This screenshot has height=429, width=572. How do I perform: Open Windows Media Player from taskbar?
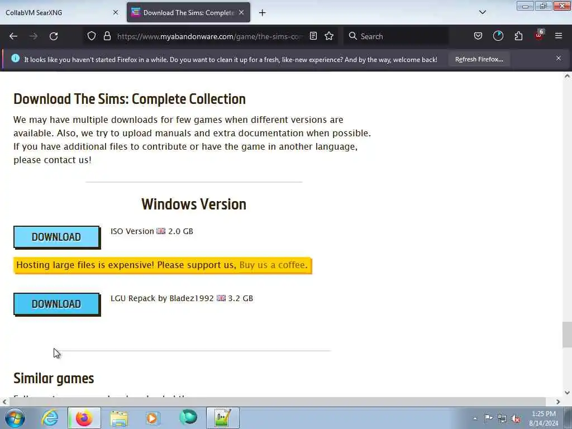coord(153,418)
